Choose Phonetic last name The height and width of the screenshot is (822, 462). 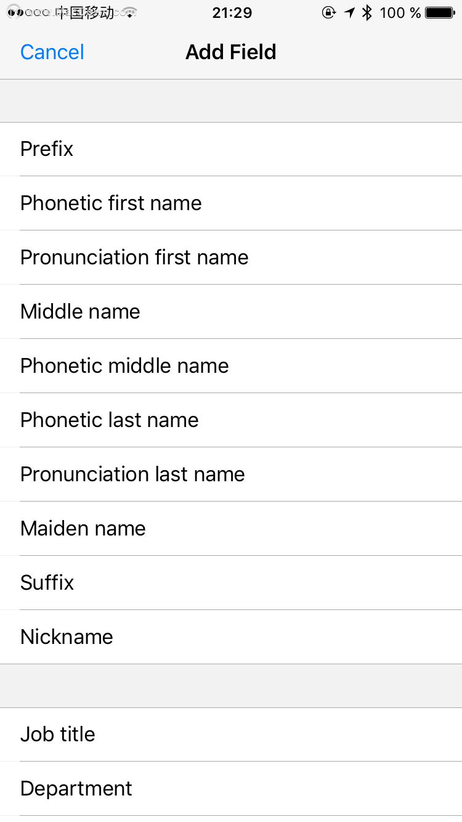231,420
